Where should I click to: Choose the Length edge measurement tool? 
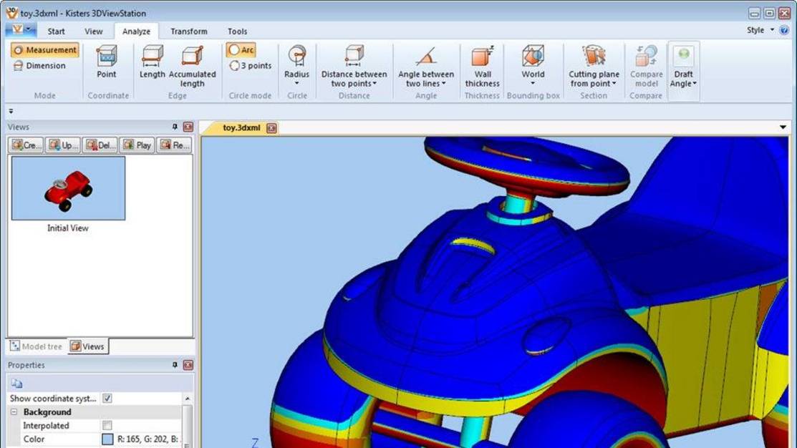(152, 62)
